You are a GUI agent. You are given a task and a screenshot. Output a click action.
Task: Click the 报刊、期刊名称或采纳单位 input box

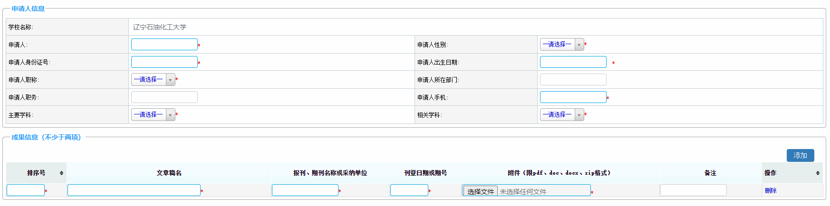(x=305, y=190)
